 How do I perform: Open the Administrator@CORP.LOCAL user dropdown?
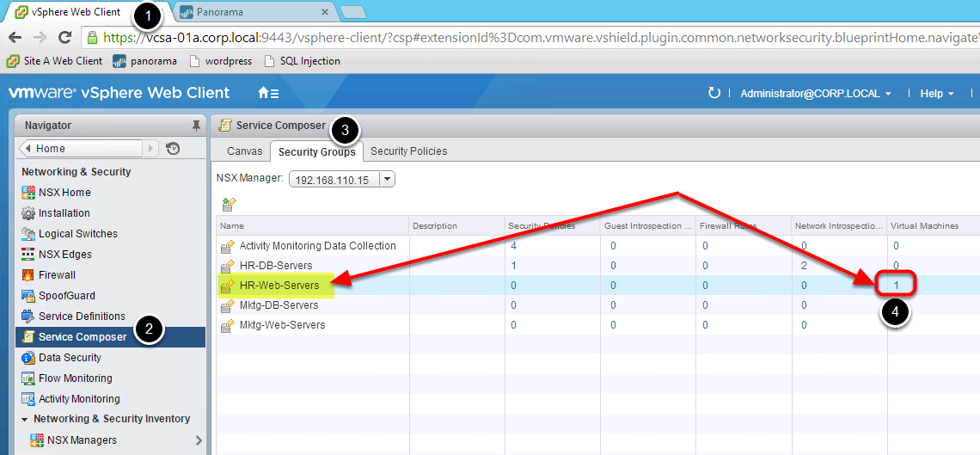pos(816,93)
